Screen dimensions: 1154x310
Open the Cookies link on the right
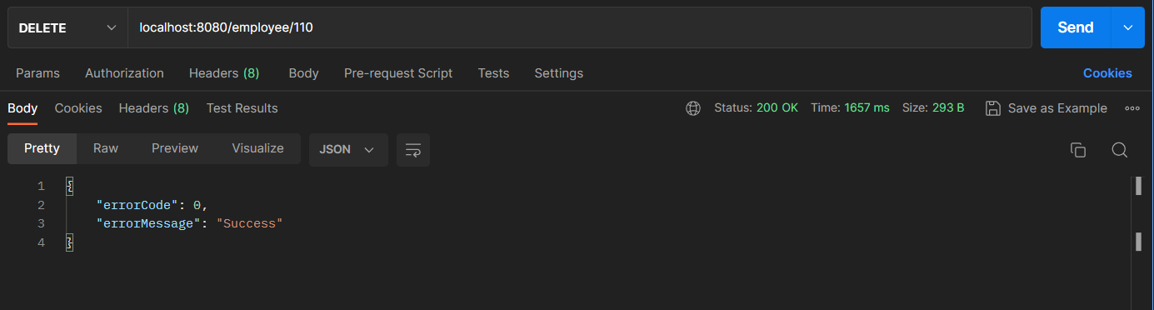point(1107,73)
